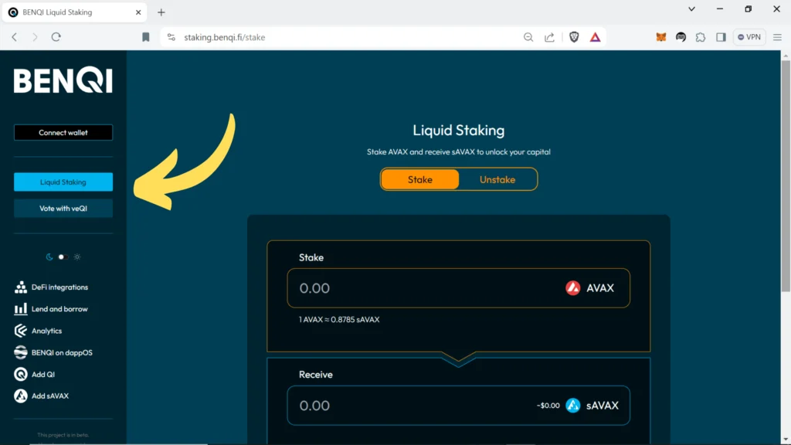The image size is (791, 445).
Task: Click the DeFi integrations sidebar icon
Action: [21, 287]
